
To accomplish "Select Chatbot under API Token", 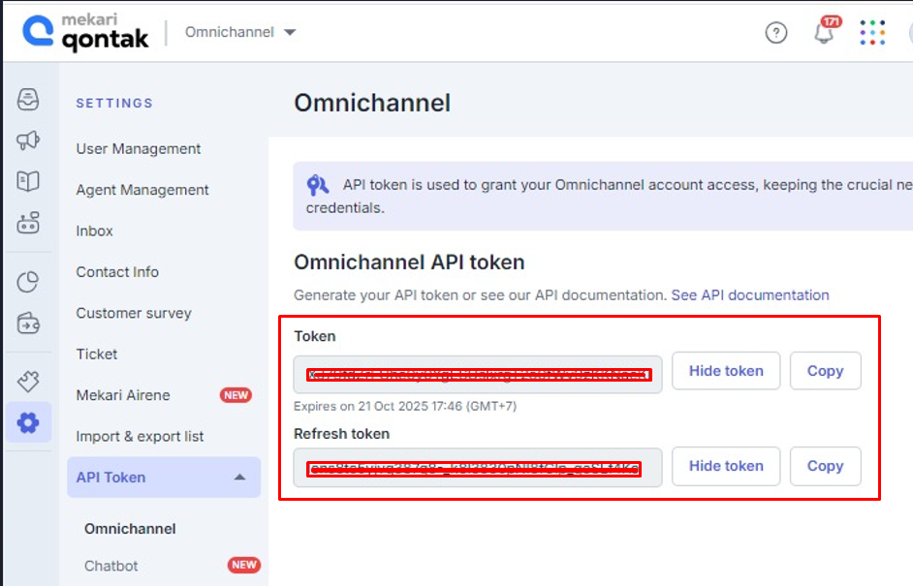I will (111, 566).
